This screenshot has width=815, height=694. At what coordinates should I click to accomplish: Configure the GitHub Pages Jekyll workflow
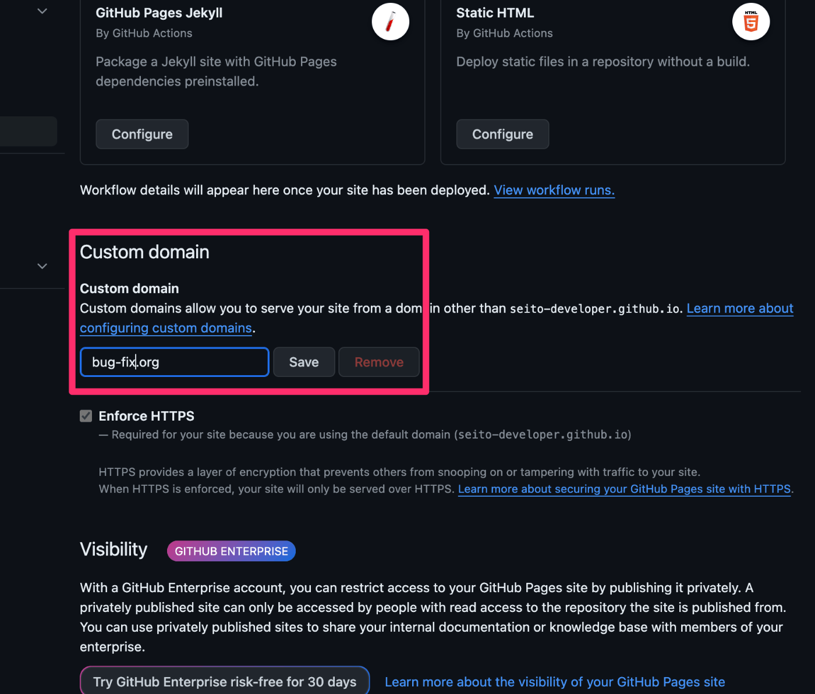(x=142, y=134)
